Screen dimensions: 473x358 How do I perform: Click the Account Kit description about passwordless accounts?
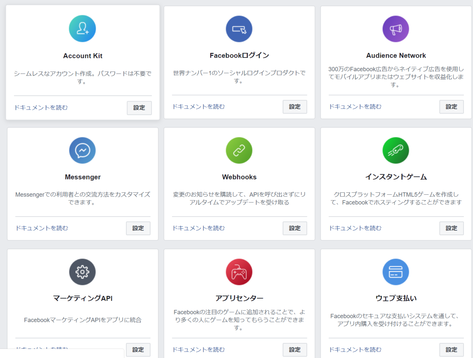pyautogui.click(x=83, y=77)
